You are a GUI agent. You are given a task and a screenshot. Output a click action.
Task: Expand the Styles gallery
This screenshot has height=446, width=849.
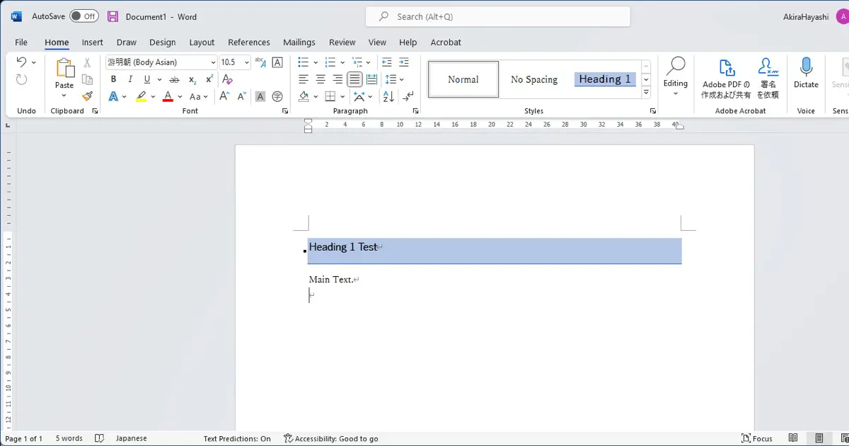click(x=646, y=93)
